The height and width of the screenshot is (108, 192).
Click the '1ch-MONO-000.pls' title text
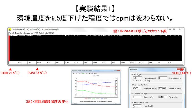click(50, 30)
